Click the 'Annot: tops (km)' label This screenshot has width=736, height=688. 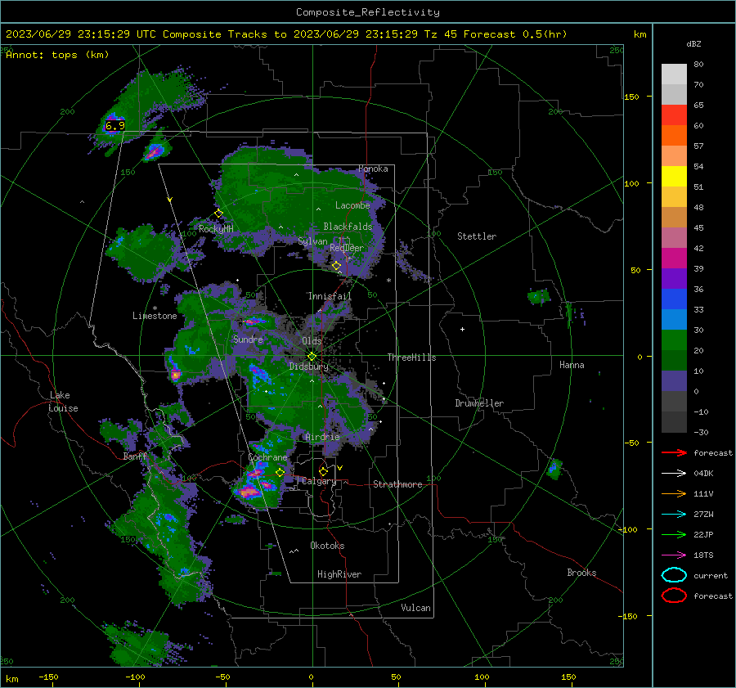click(57, 55)
